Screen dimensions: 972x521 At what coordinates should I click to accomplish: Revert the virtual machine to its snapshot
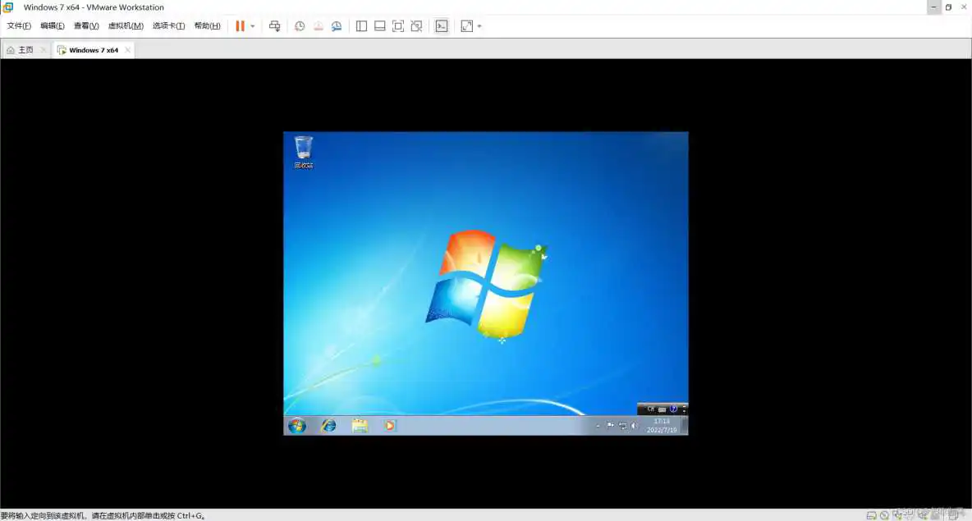319,25
